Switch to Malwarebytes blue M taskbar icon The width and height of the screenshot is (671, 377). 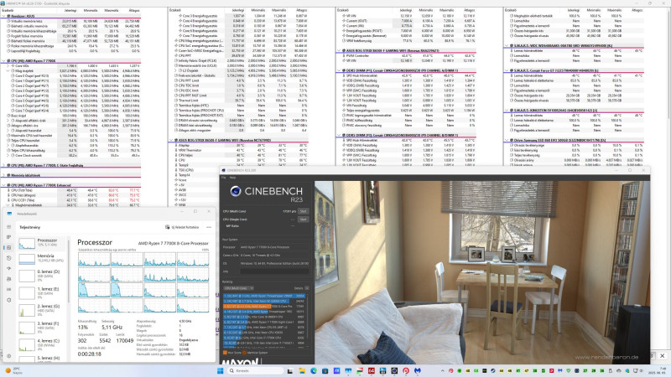tap(417, 370)
